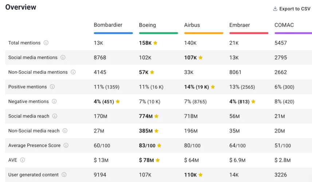Click Airbus non-social reach value 196M
This screenshot has width=312, height=182.
[191, 131]
